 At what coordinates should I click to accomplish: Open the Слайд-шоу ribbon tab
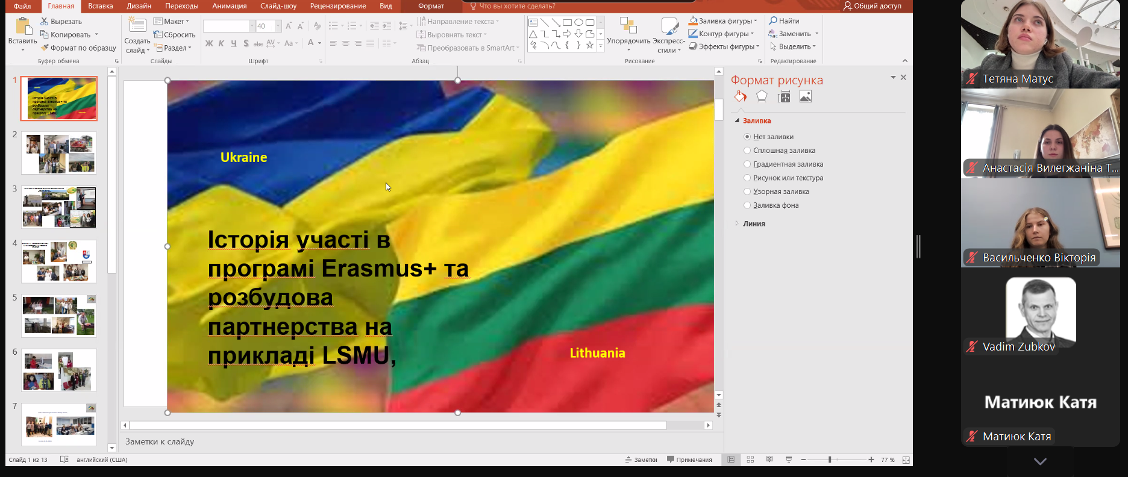[279, 6]
